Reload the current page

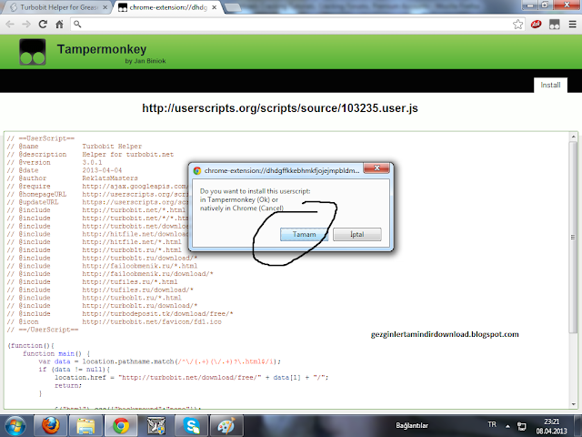tap(43, 25)
